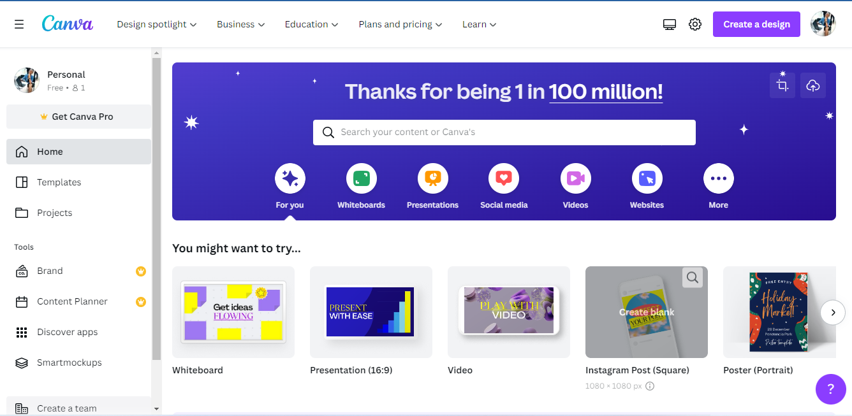Expand the Education menu
This screenshot has height=416, width=852.
click(312, 24)
